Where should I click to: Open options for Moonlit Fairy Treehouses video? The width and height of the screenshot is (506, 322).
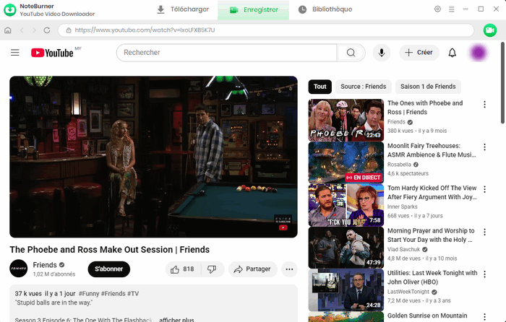pyautogui.click(x=484, y=147)
